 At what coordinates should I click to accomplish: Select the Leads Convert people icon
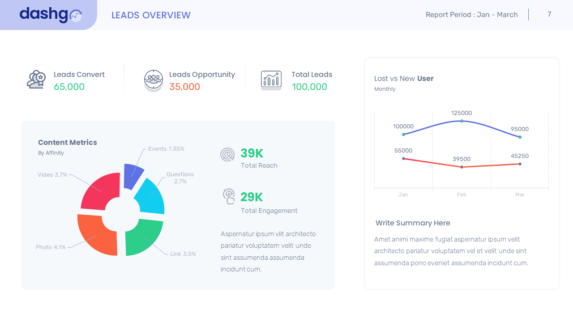point(35,79)
